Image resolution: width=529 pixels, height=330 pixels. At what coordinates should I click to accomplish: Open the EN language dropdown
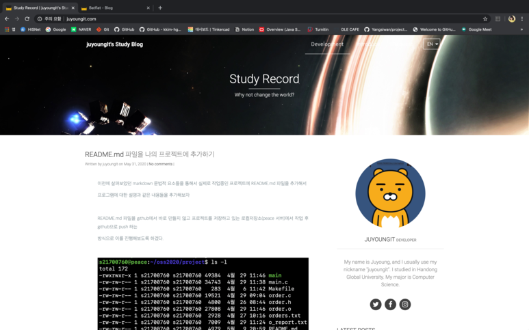pos(432,44)
